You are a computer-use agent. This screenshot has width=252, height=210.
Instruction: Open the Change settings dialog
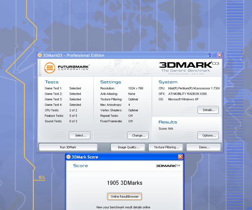(x=138, y=135)
